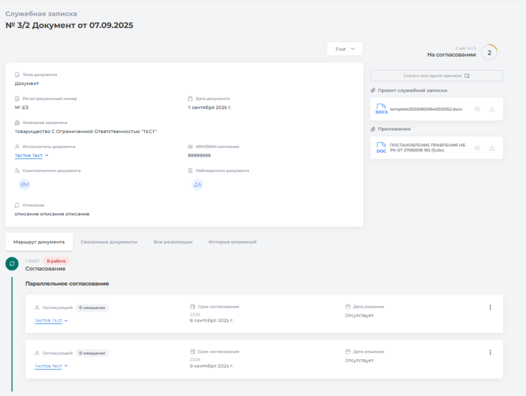Image resolution: width=526 pixels, height=396 pixels.
Task: Download the template docx file
Action: click(492, 109)
